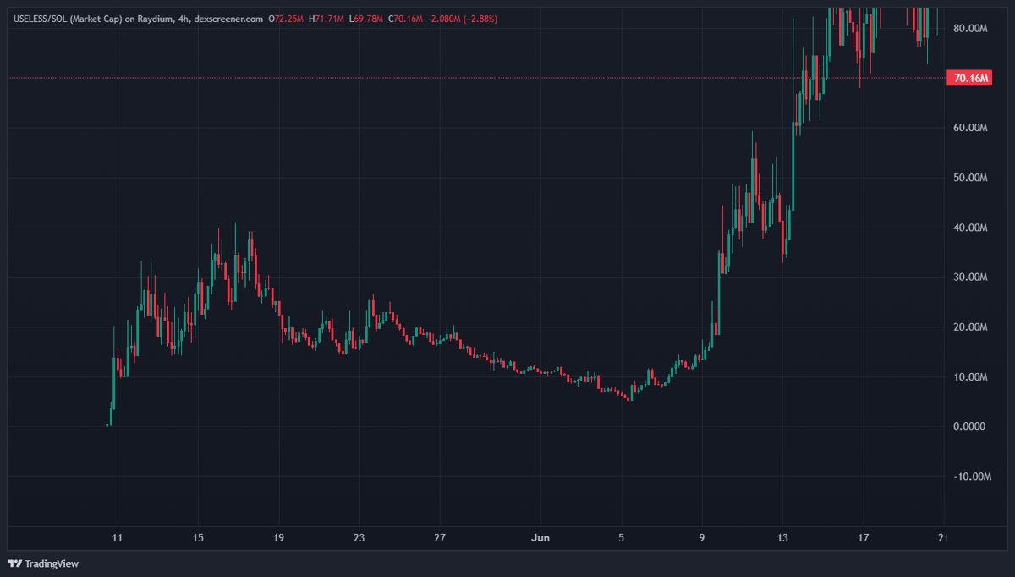Click the 80.00M price axis label
Viewport: 1015px width, 577px height.
point(969,28)
